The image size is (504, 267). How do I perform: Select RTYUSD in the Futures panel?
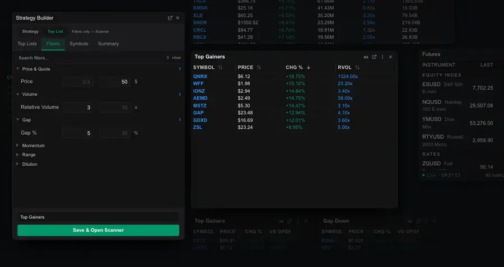click(x=433, y=137)
